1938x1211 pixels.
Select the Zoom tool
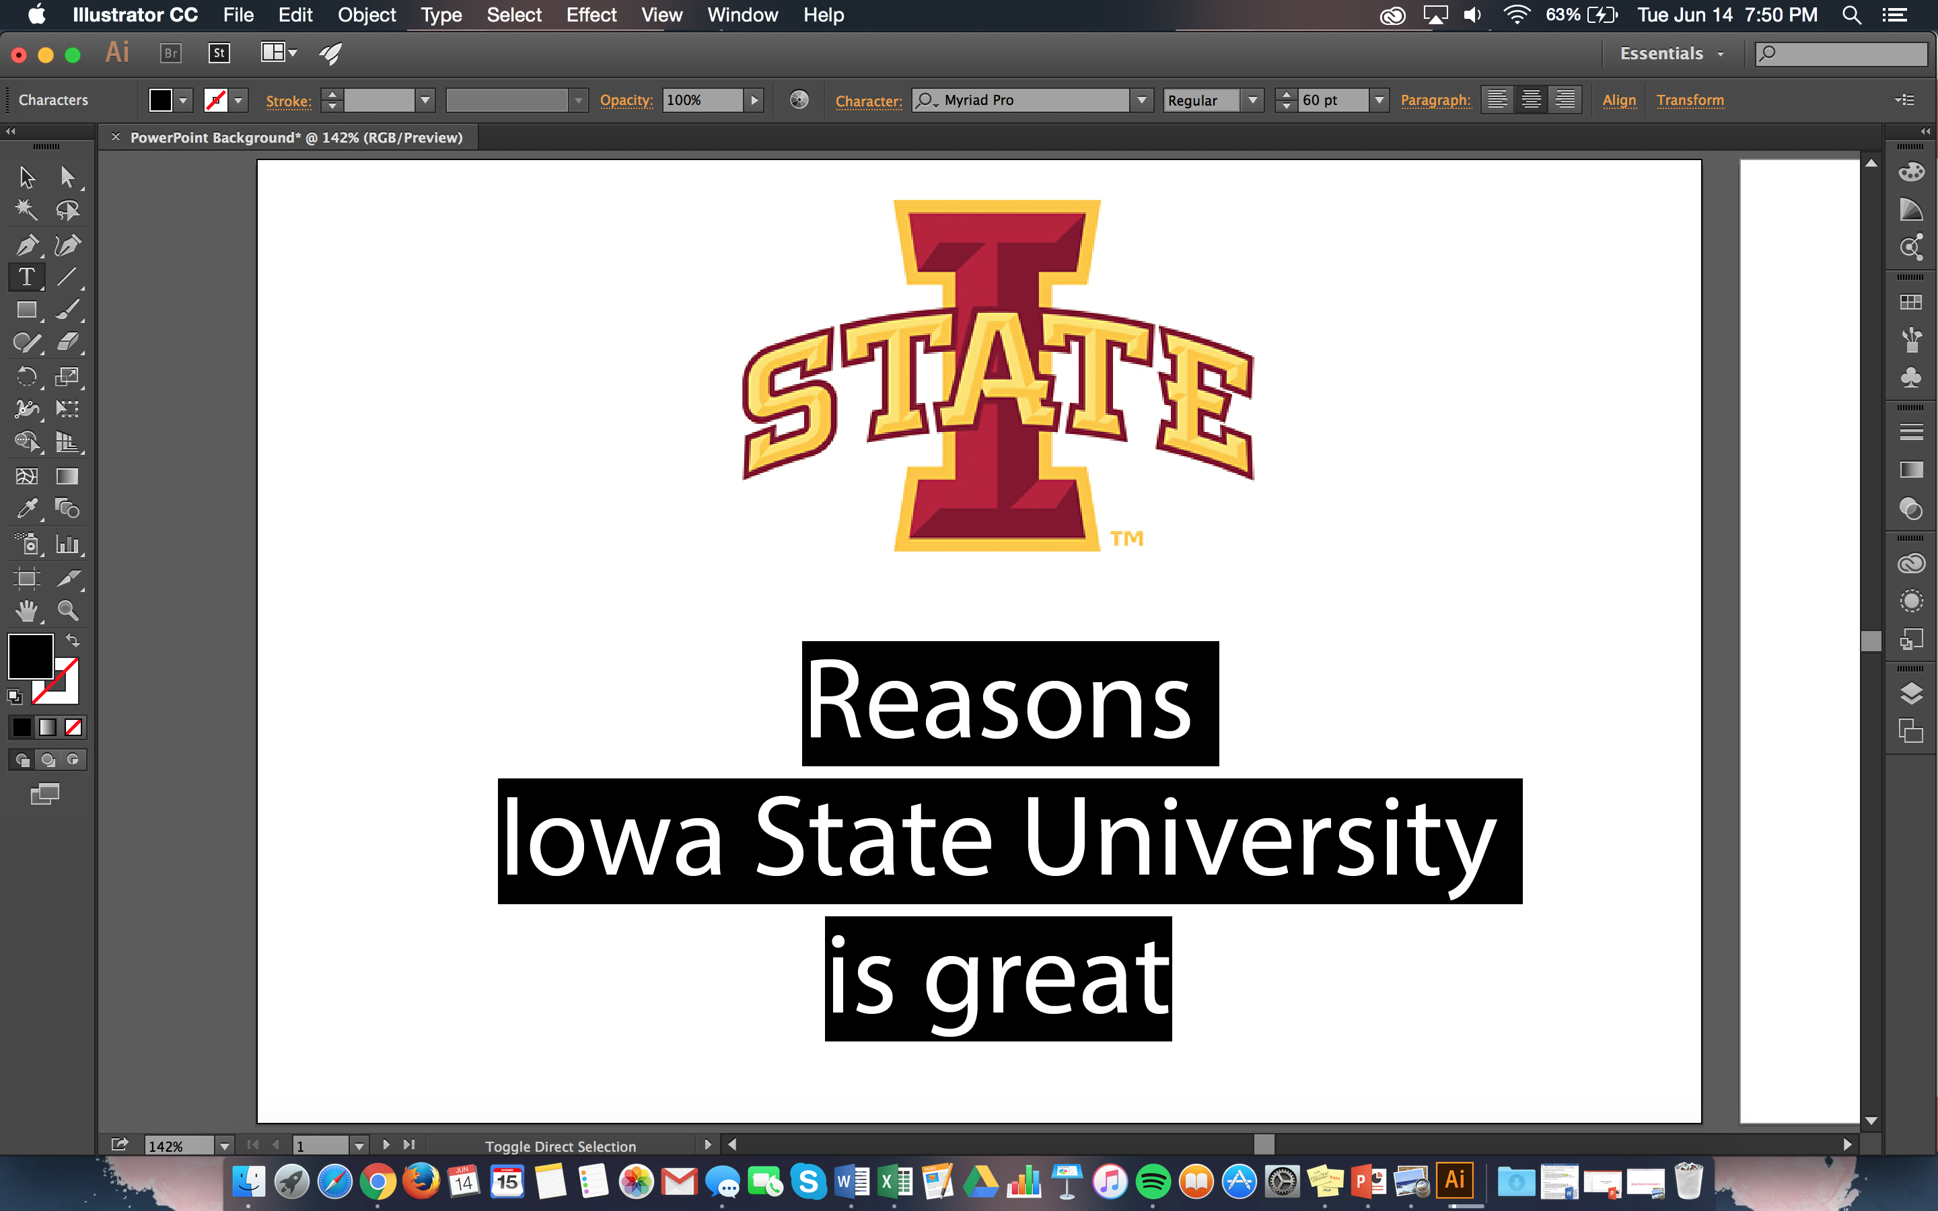68,610
